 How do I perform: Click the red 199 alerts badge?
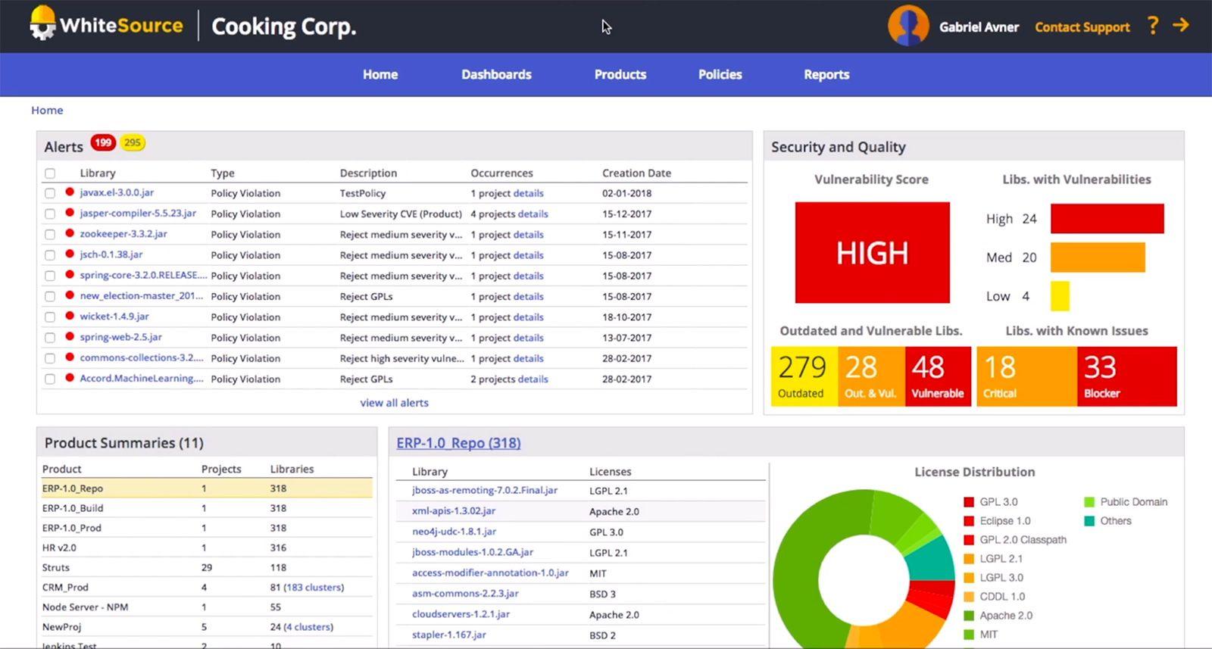[103, 142]
